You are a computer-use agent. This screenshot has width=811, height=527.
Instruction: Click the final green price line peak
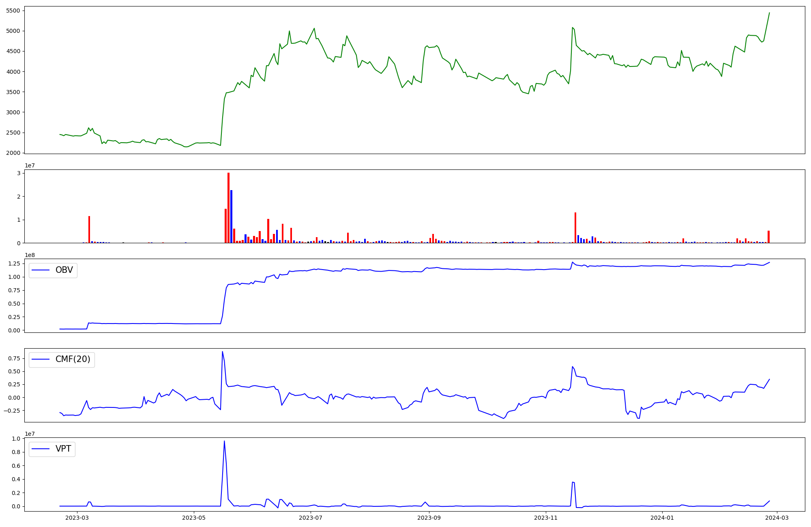769,13
